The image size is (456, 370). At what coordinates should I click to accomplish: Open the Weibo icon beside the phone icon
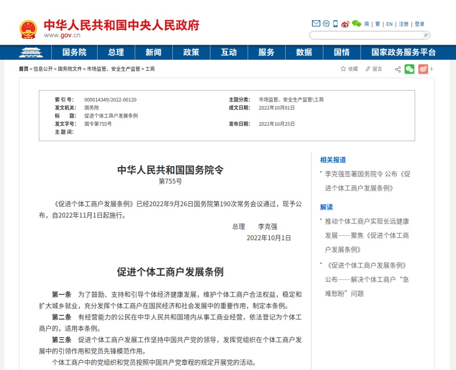345,24
